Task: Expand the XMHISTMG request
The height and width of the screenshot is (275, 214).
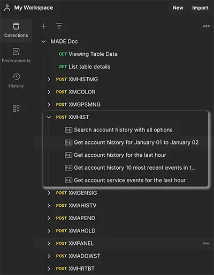Action: tap(49, 79)
